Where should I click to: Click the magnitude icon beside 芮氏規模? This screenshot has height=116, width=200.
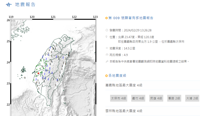(107, 55)
